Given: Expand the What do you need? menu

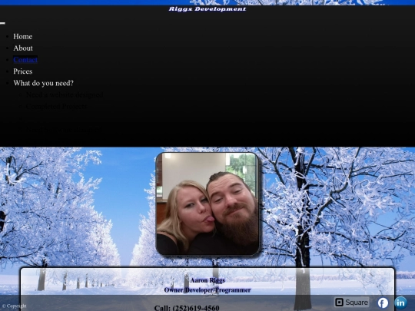Looking at the screenshot, I should [x=43, y=83].
